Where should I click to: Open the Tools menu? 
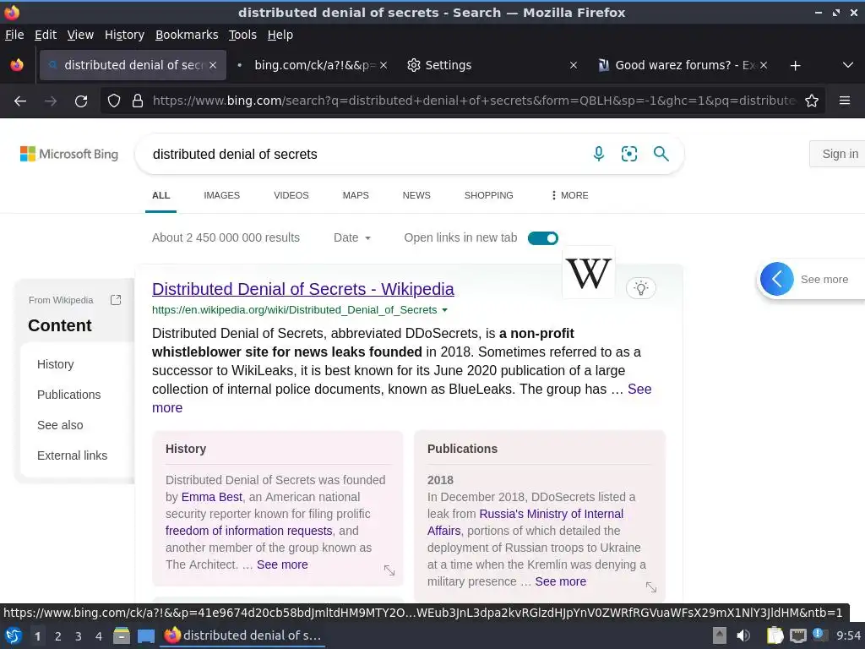pyautogui.click(x=242, y=35)
